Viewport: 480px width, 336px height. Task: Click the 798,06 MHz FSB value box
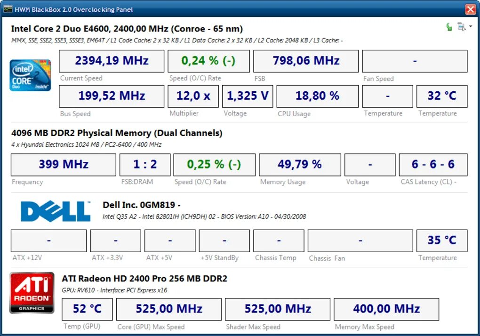click(x=306, y=61)
